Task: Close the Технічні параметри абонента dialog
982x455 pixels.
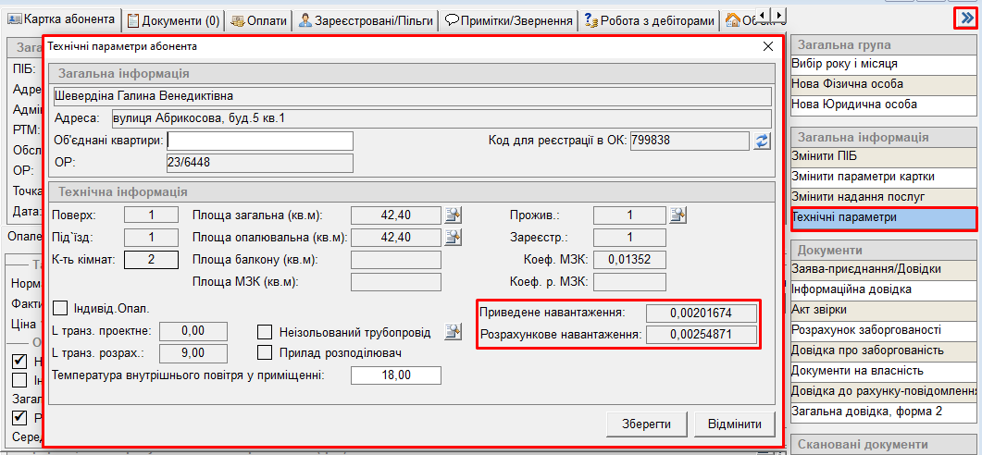Action: pyautogui.click(x=767, y=45)
